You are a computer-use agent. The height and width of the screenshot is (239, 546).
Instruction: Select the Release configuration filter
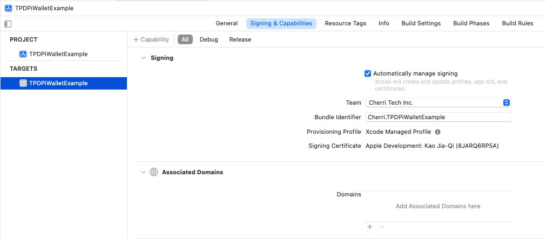(x=240, y=39)
